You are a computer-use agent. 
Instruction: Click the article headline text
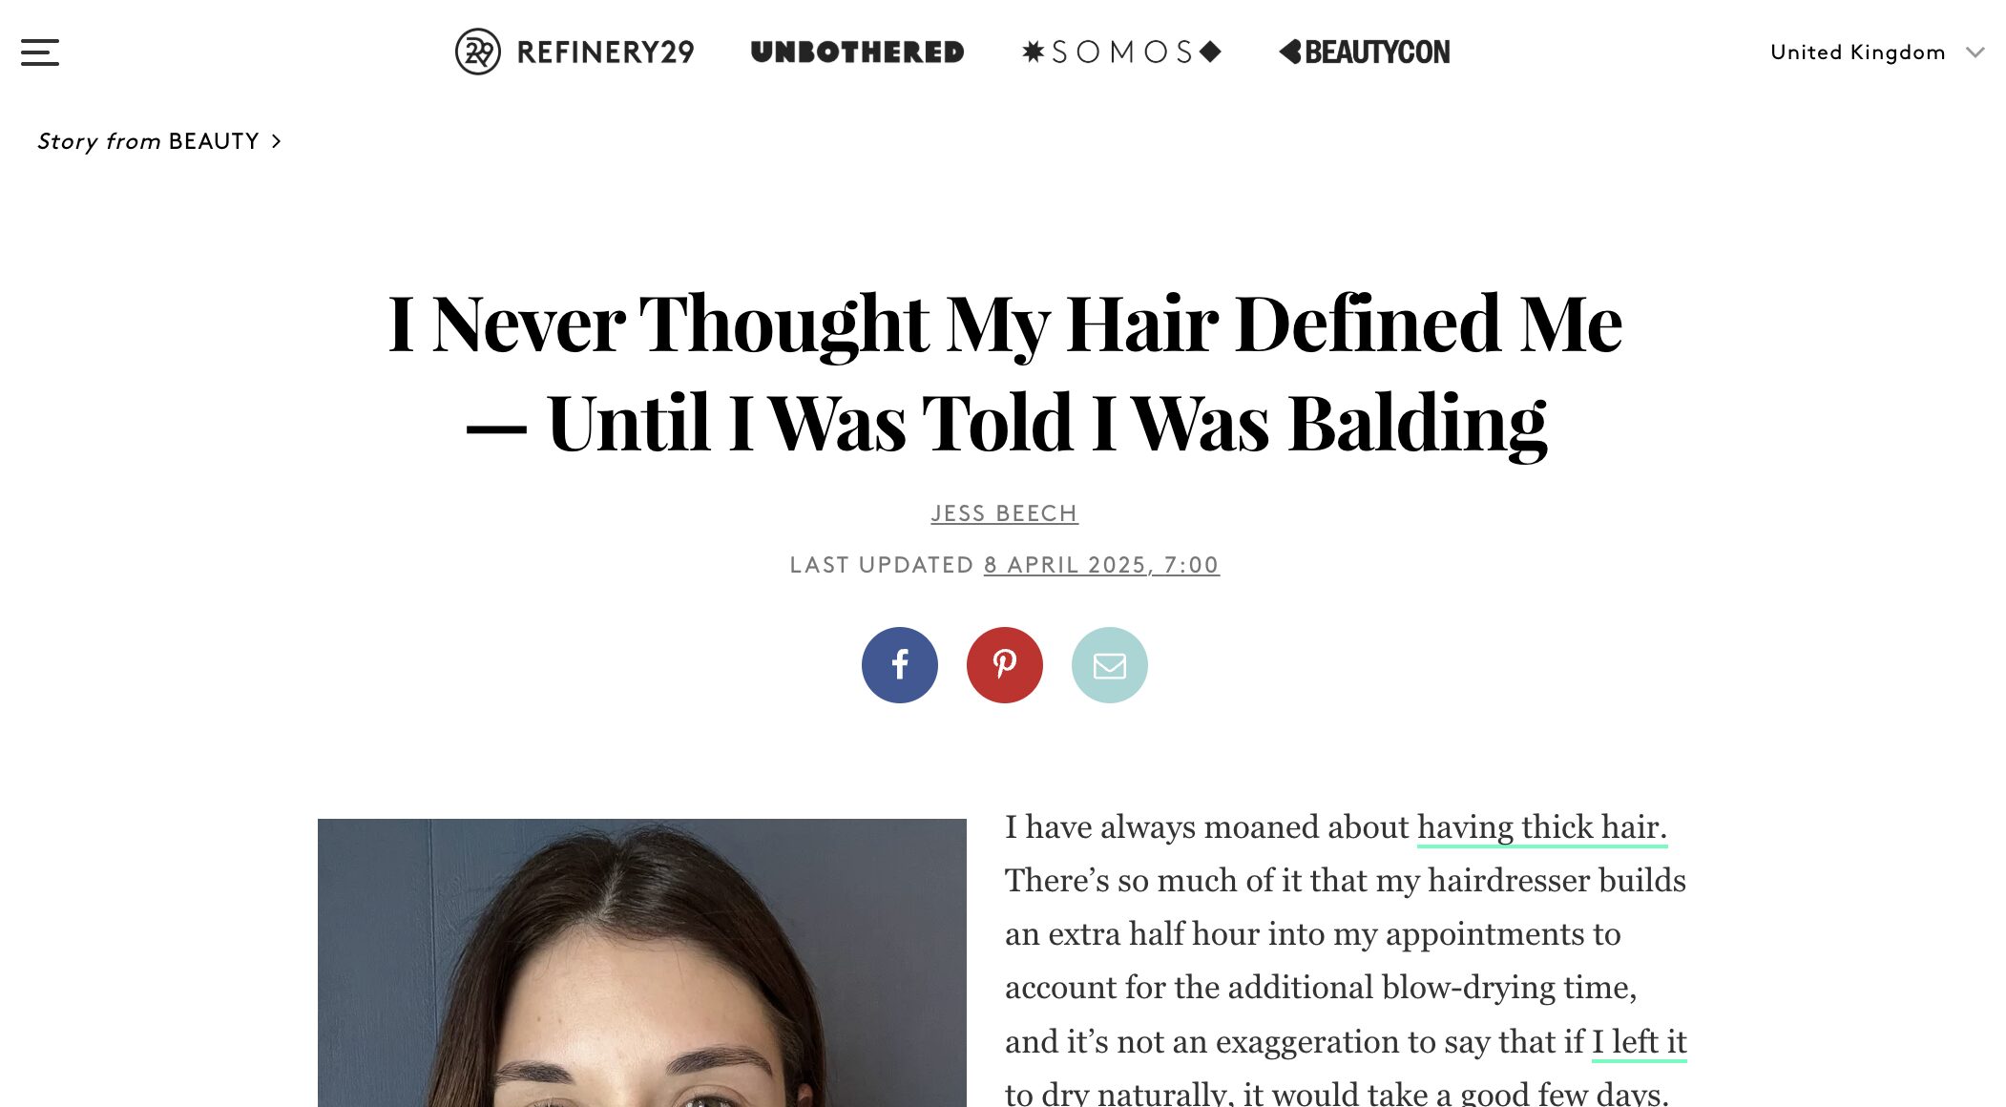click(1004, 373)
